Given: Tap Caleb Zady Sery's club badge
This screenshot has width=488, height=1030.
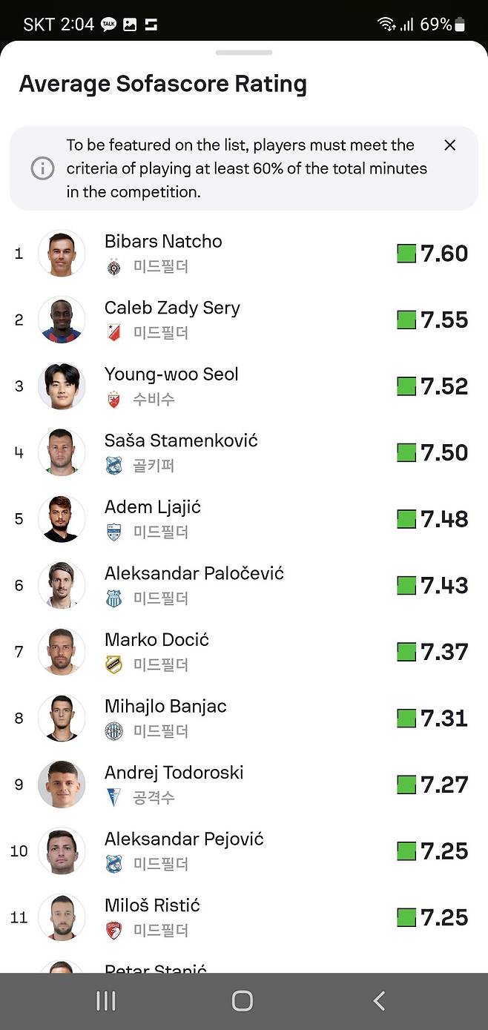Looking at the screenshot, I should tap(113, 333).
